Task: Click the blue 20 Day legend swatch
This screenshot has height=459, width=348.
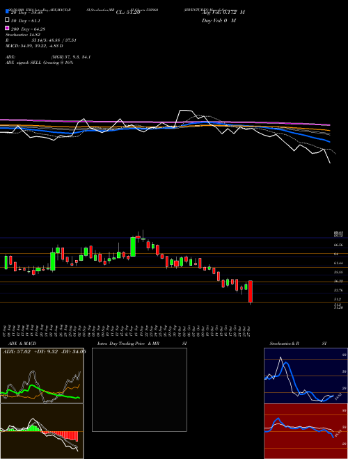Action: pyautogui.click(x=7, y=11)
